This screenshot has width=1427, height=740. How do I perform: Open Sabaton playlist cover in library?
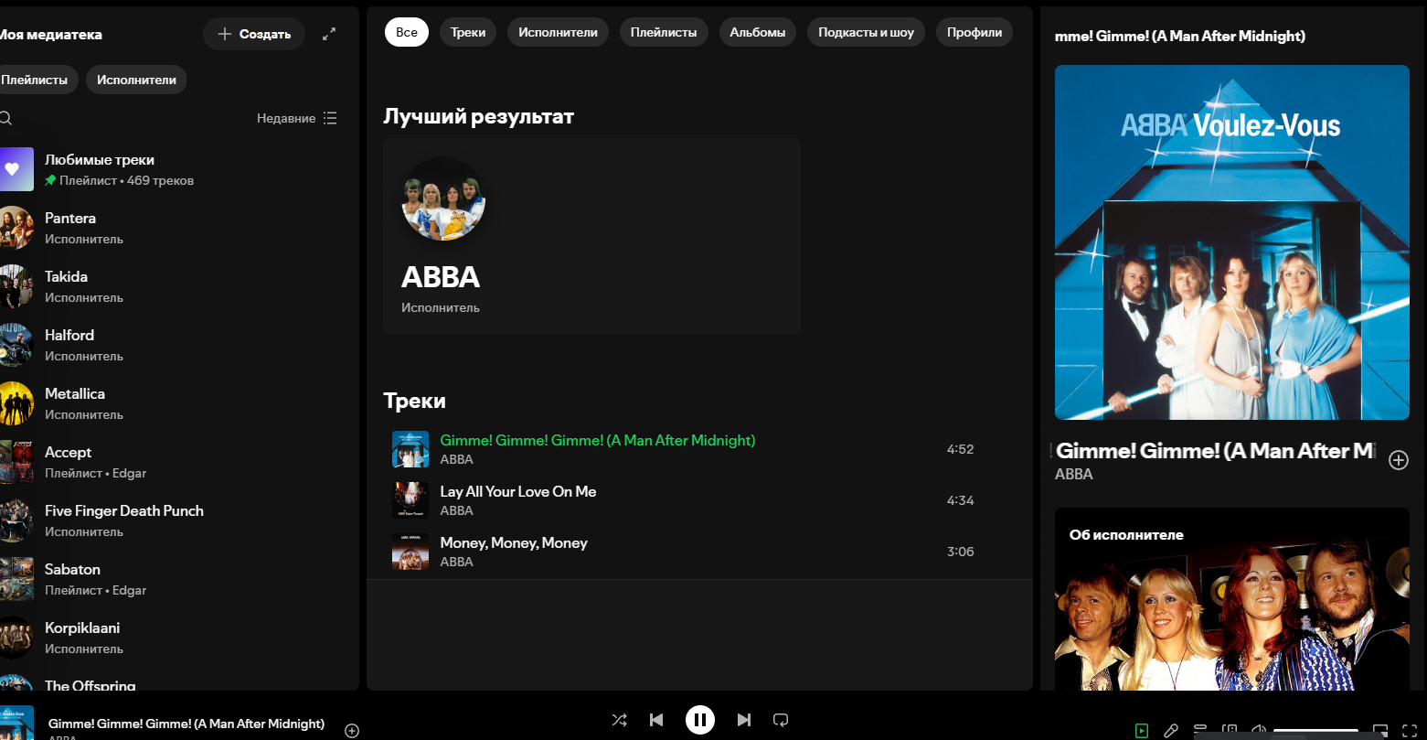pyautogui.click(x=15, y=579)
